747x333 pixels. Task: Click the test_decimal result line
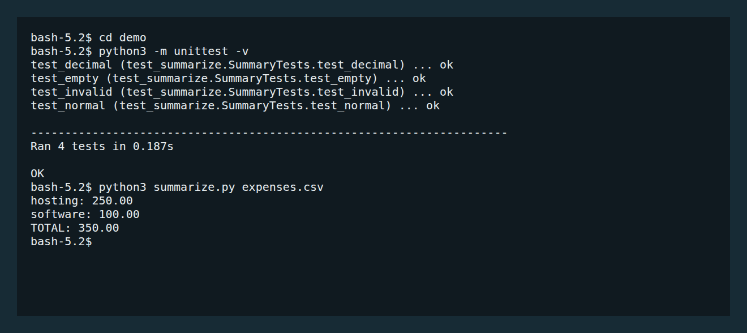pos(242,65)
